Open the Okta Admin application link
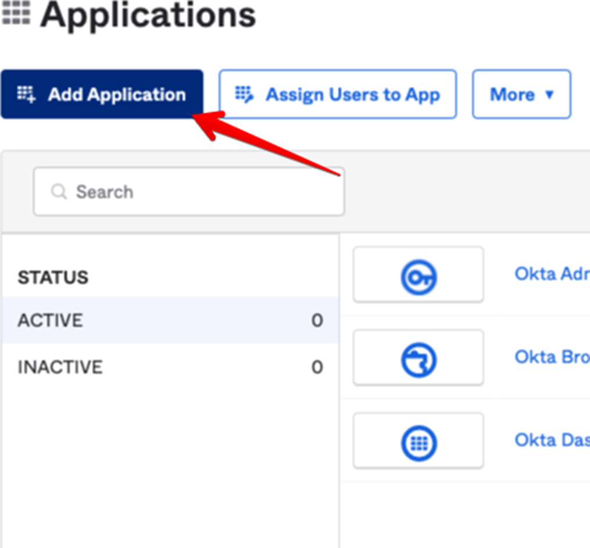This screenshot has width=590, height=548. pyautogui.click(x=551, y=274)
